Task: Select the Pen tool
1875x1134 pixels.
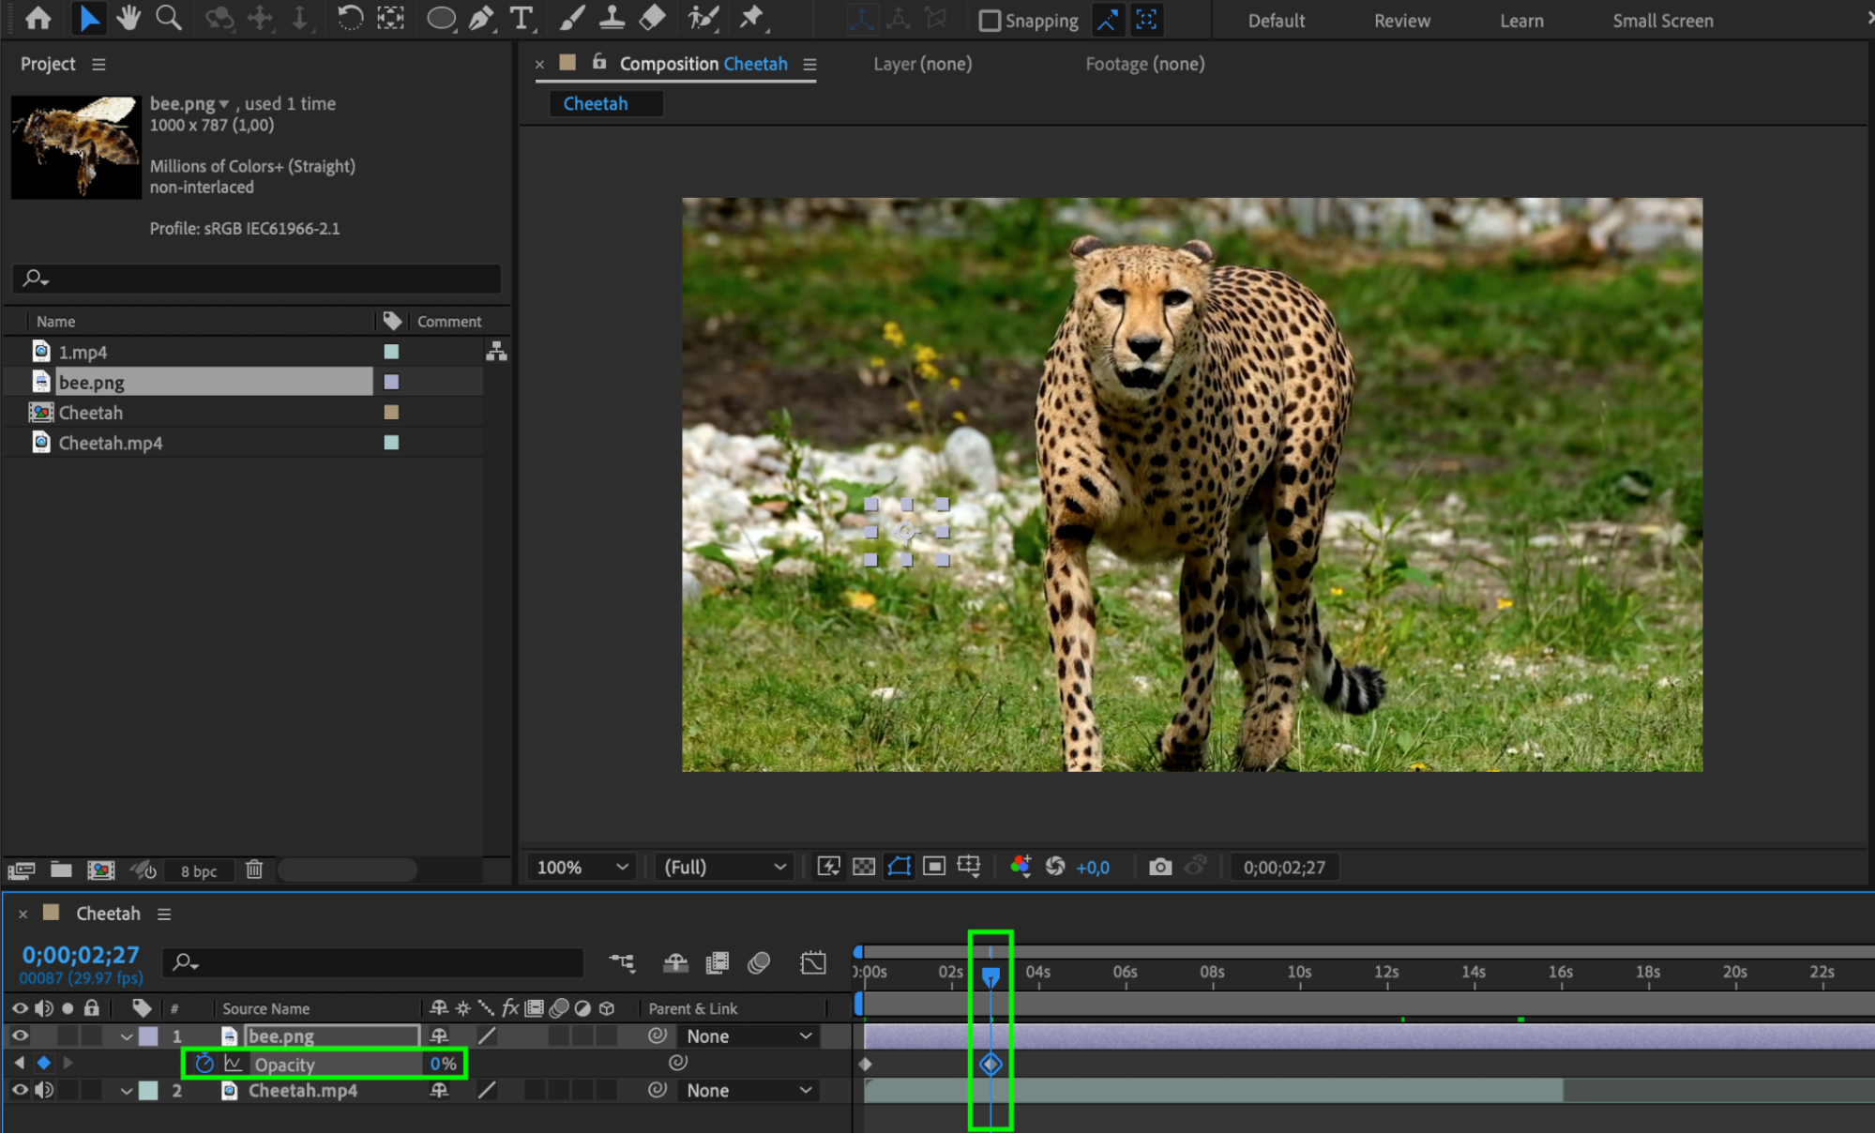Action: (481, 18)
